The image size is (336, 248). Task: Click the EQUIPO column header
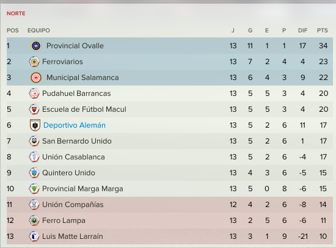(x=38, y=31)
